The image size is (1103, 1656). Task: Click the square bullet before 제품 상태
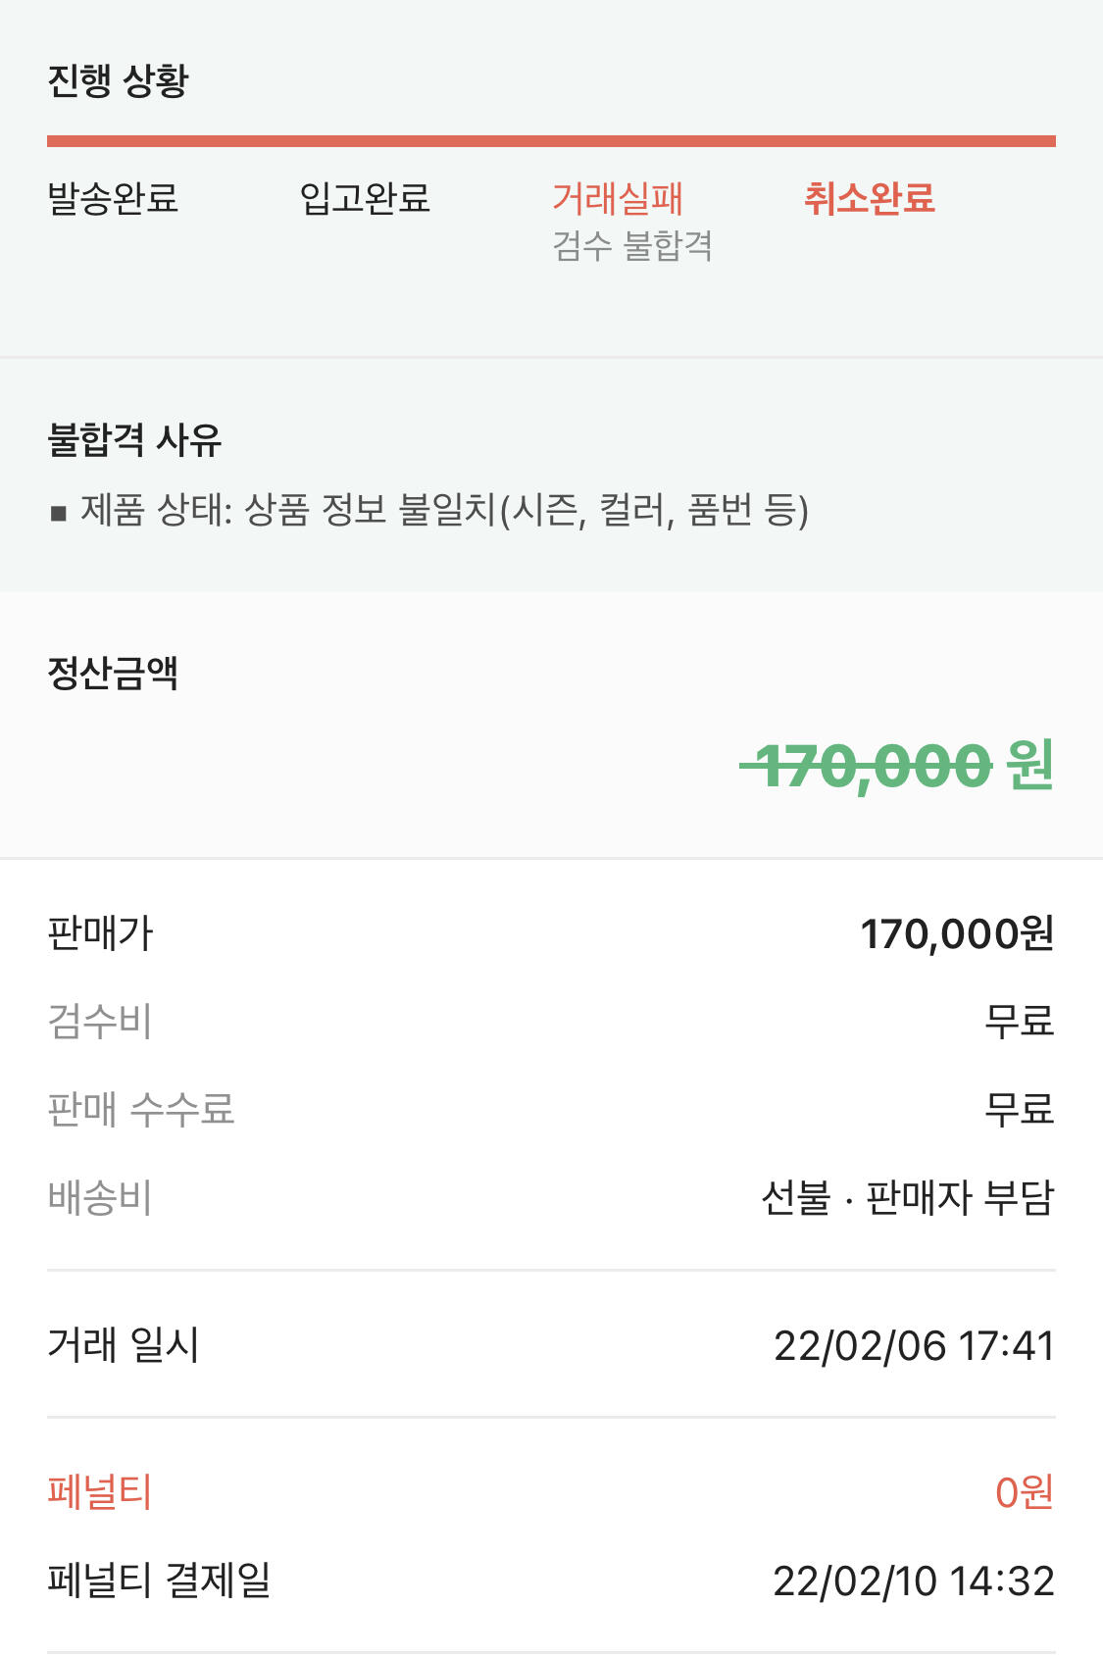click(59, 513)
